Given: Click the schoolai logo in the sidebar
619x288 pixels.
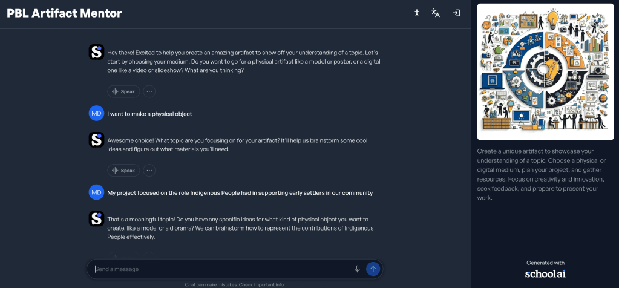Looking at the screenshot, I should click(x=545, y=273).
